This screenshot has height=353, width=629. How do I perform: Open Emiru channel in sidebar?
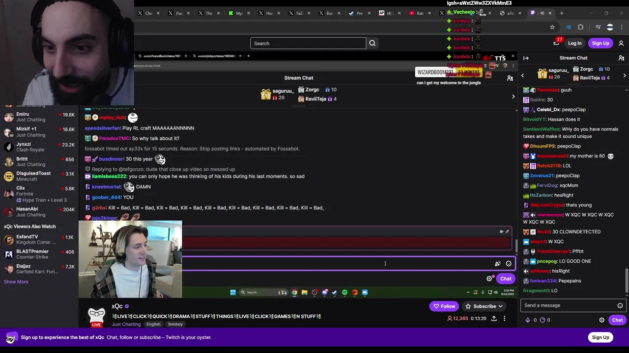click(x=39, y=117)
